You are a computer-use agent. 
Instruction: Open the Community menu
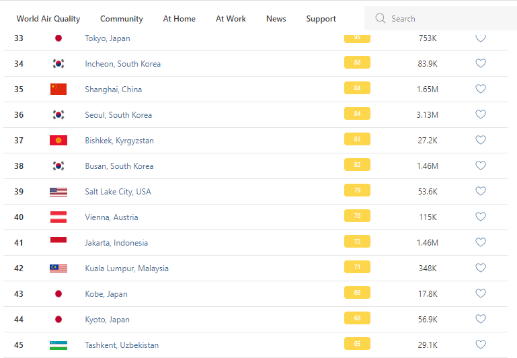tap(122, 19)
